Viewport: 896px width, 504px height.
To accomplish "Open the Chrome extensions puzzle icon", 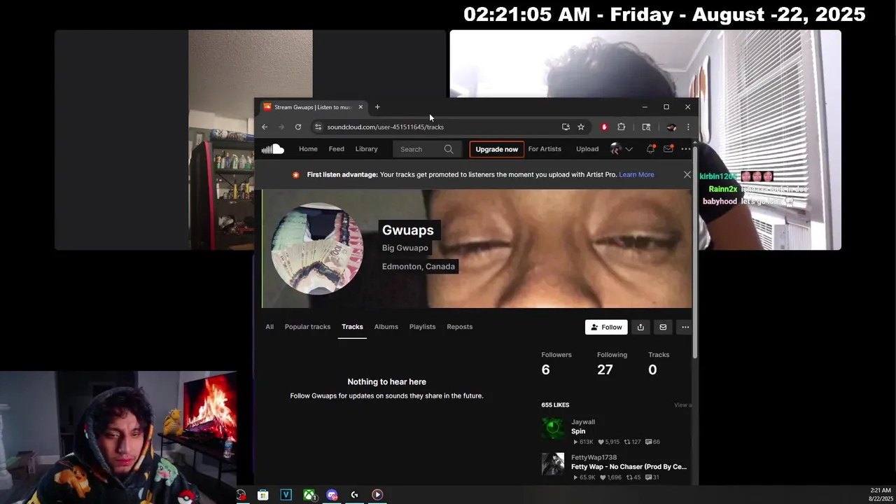I will [x=621, y=127].
